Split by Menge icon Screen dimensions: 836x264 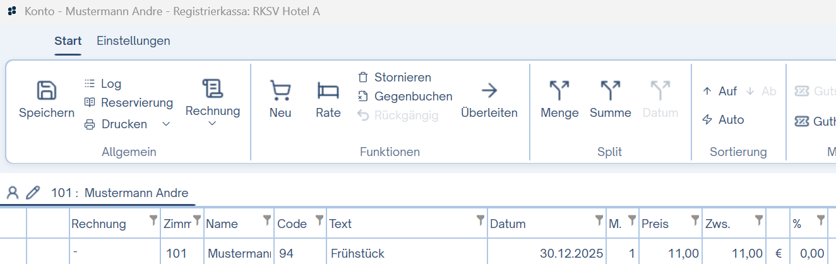(559, 90)
